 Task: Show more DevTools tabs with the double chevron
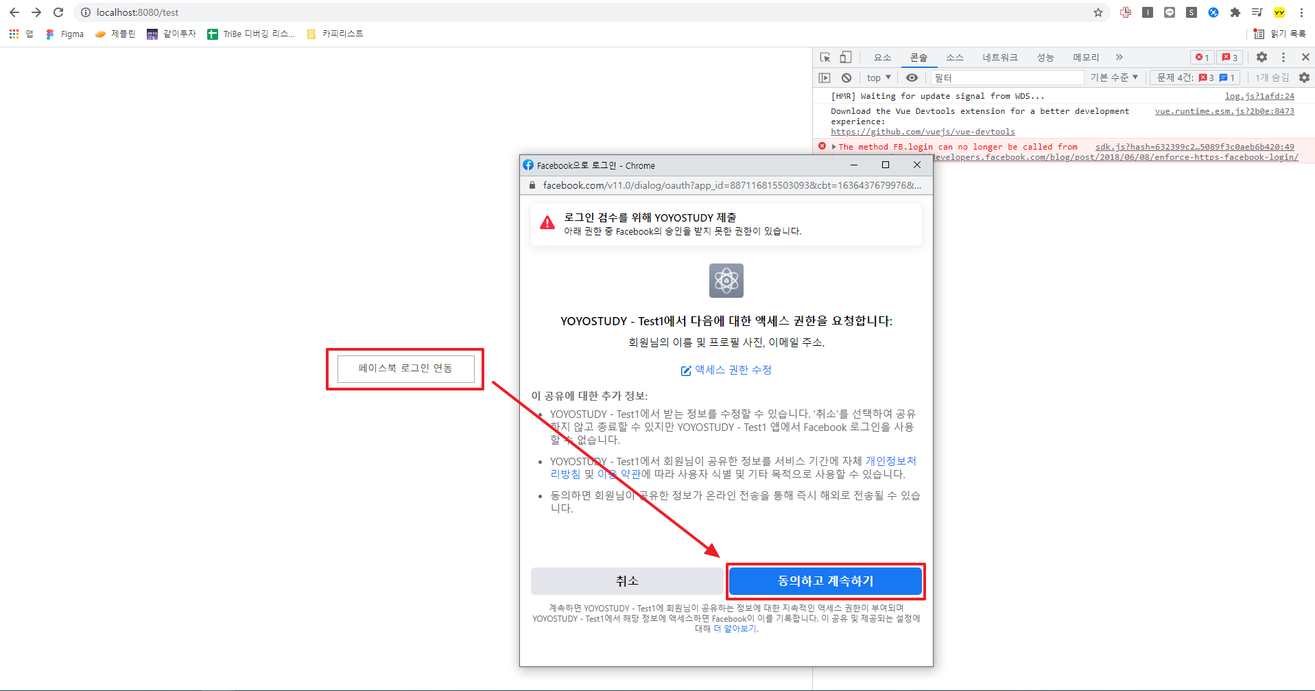coord(1119,57)
